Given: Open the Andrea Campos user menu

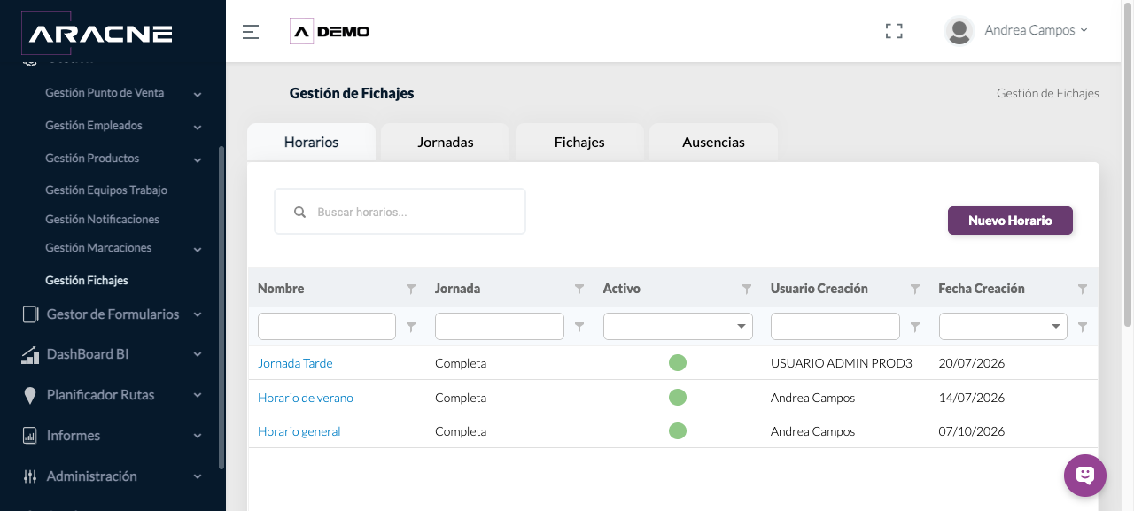Looking at the screenshot, I should point(1036,30).
